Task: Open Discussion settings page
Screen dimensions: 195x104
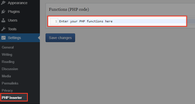Action: coord(10,69)
